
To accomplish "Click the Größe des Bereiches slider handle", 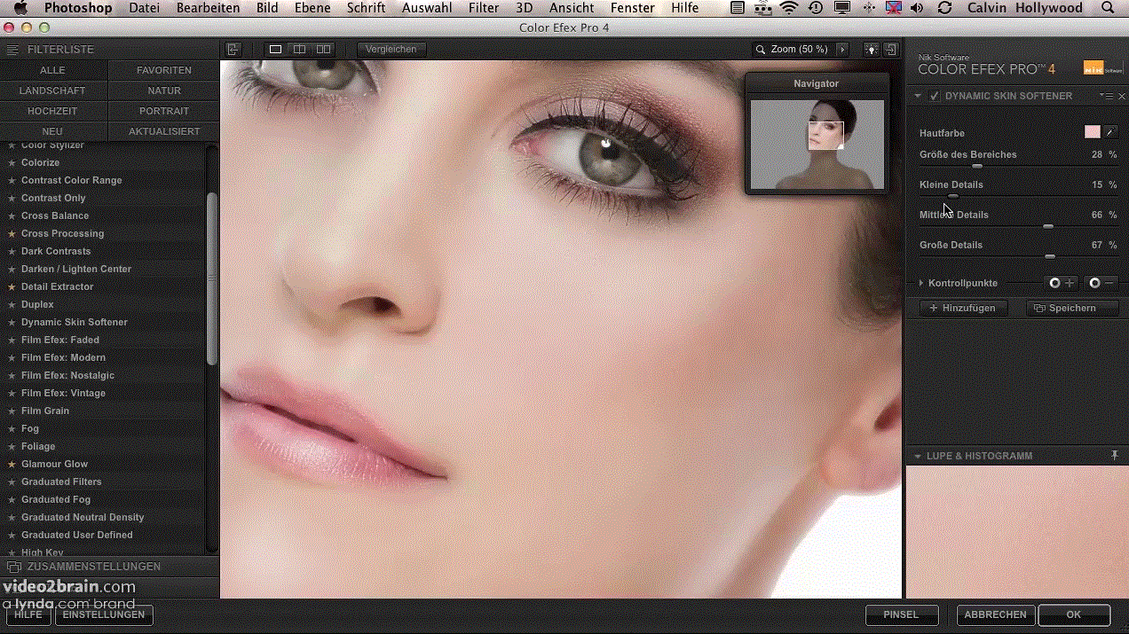I will 977,166.
